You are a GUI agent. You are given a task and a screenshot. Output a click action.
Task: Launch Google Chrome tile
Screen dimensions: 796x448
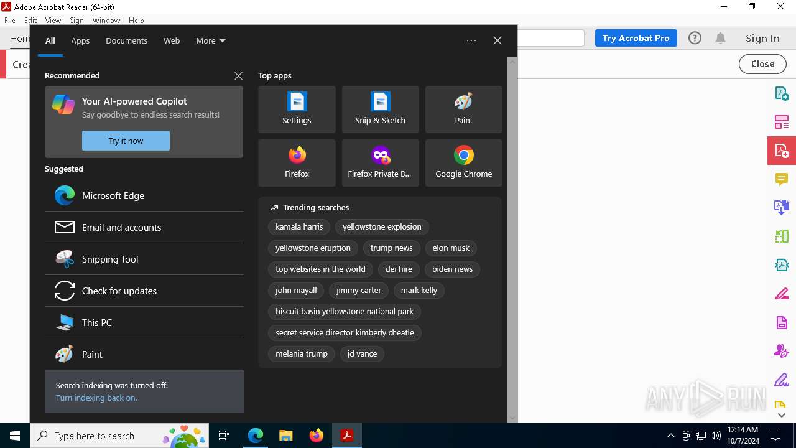point(463,163)
